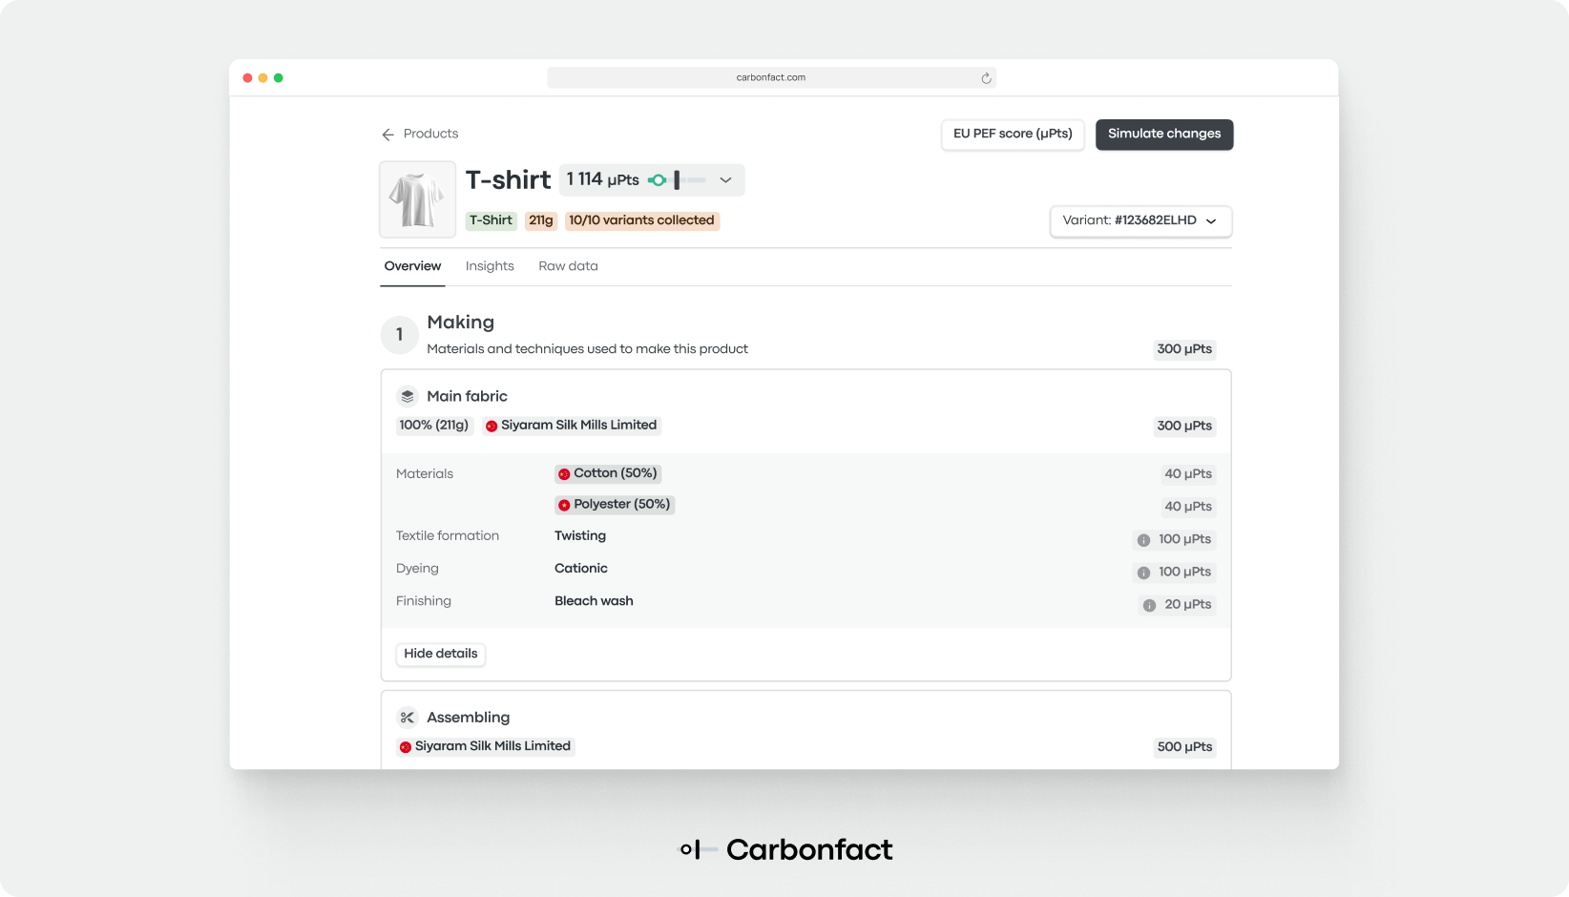Click the T-shirt product thumbnail
This screenshot has height=897, width=1569.
(417, 199)
